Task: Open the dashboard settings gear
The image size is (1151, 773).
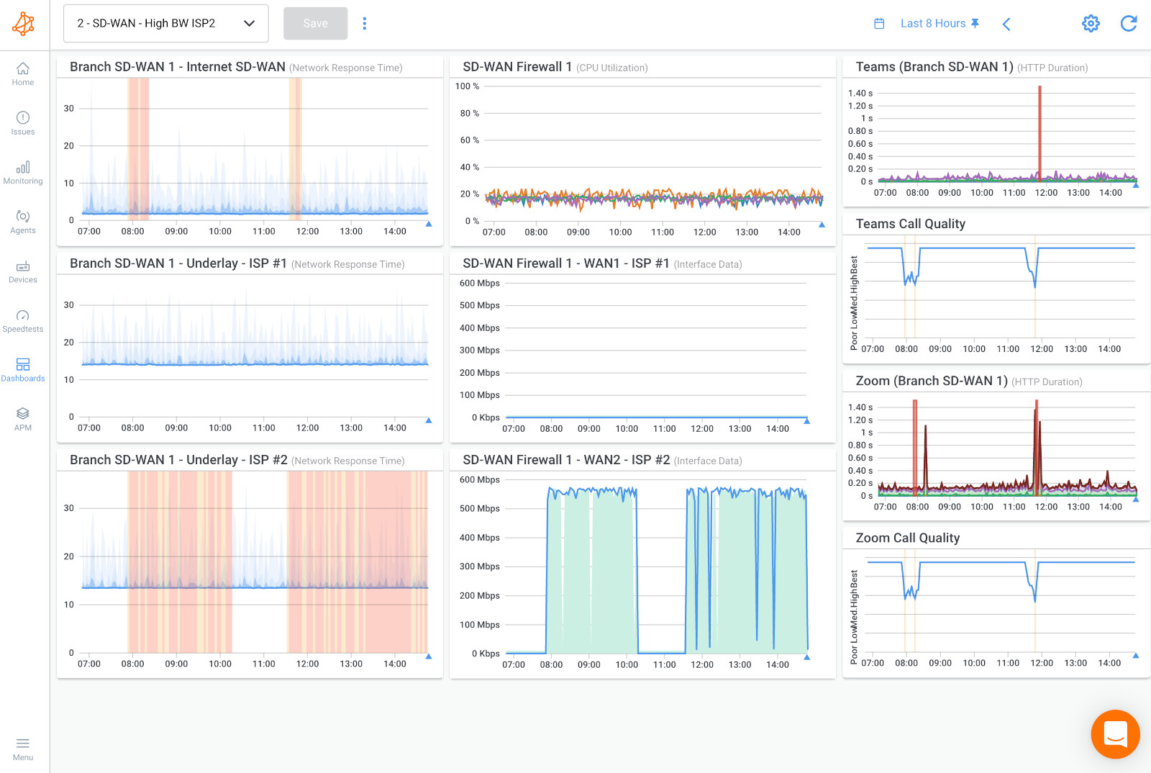Action: (1091, 23)
